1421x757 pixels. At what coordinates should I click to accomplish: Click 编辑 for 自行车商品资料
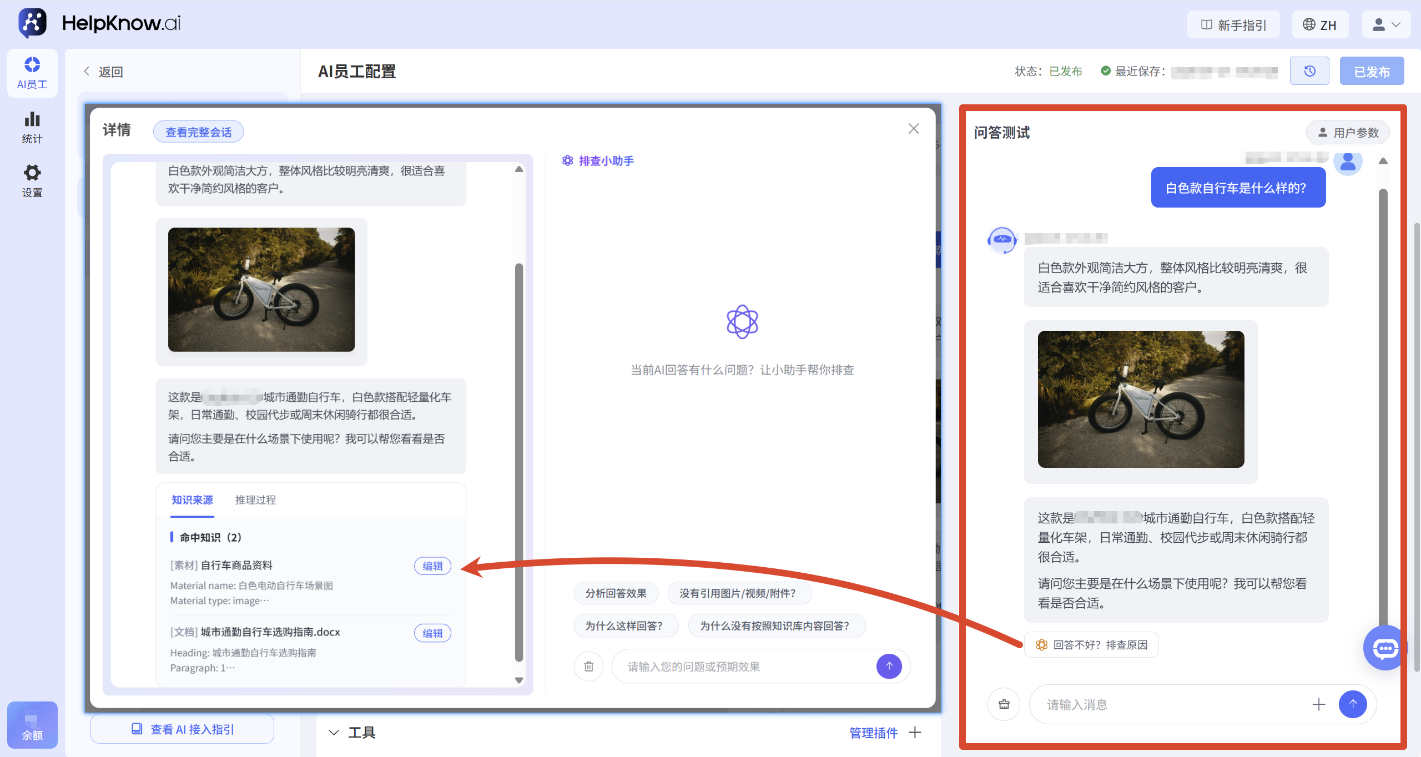point(432,566)
